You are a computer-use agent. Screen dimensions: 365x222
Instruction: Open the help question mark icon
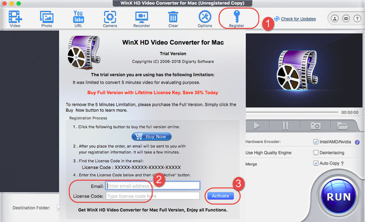coord(357,18)
